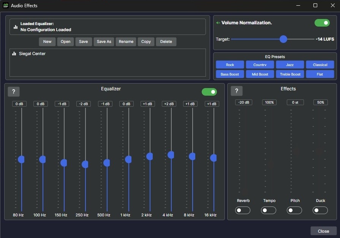This screenshot has height=238, width=340.
Task: Disable the Volume Normalization toggle
Action: (x=322, y=23)
